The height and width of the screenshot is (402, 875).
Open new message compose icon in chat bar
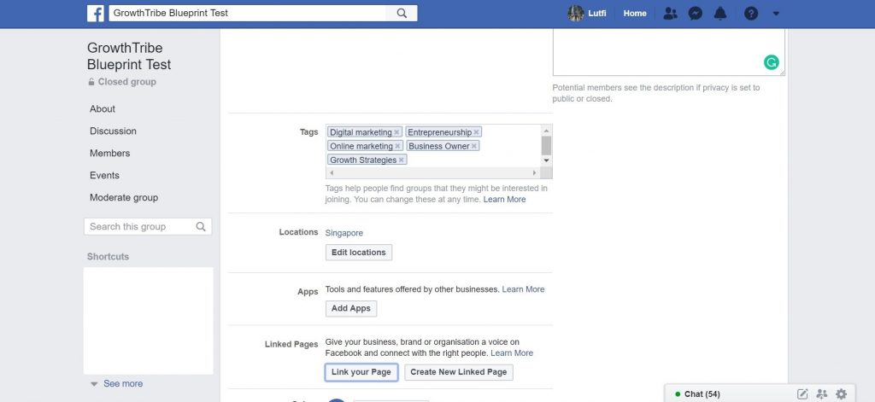point(802,394)
